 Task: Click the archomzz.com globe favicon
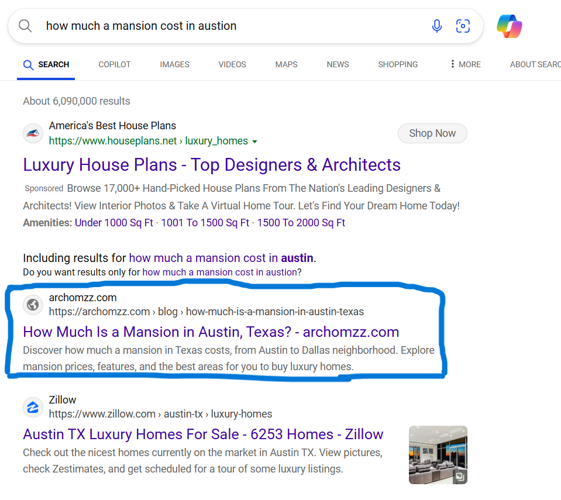(x=33, y=305)
